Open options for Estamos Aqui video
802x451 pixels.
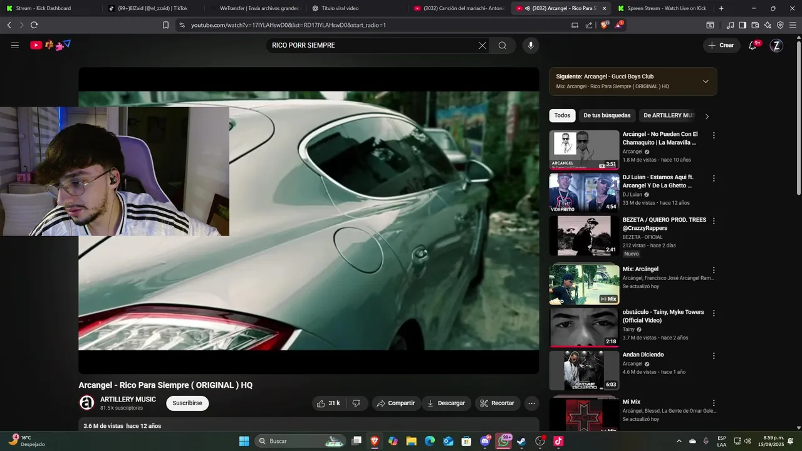pos(714,179)
